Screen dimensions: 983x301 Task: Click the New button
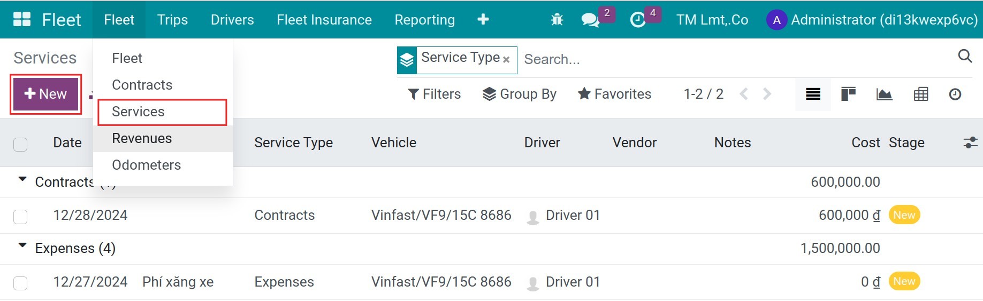coord(45,94)
